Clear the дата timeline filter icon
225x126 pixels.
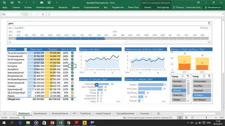click(209, 23)
